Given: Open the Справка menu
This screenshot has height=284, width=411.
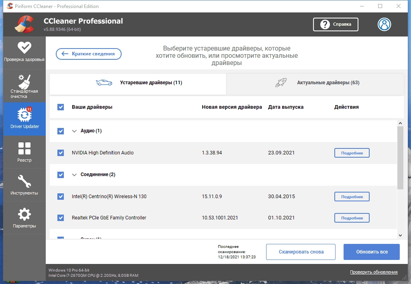Looking at the screenshot, I should [336, 24].
